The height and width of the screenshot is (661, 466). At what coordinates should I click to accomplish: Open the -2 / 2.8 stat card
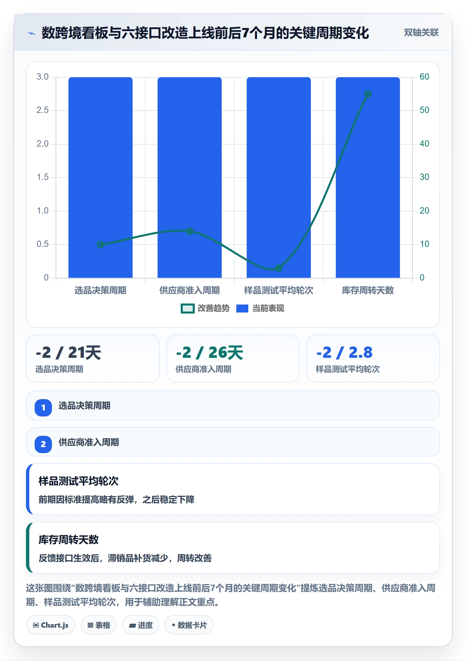tap(373, 358)
